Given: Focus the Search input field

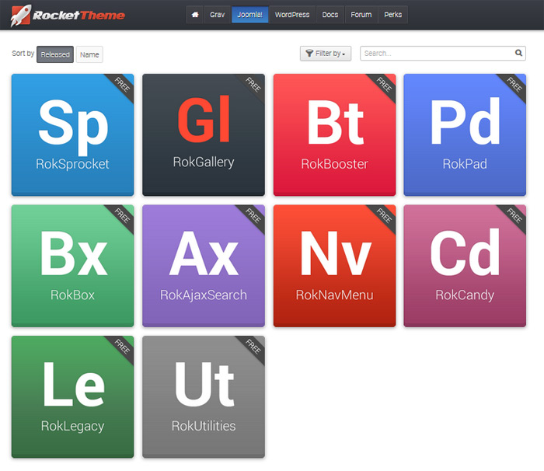Looking at the screenshot, I should point(443,54).
